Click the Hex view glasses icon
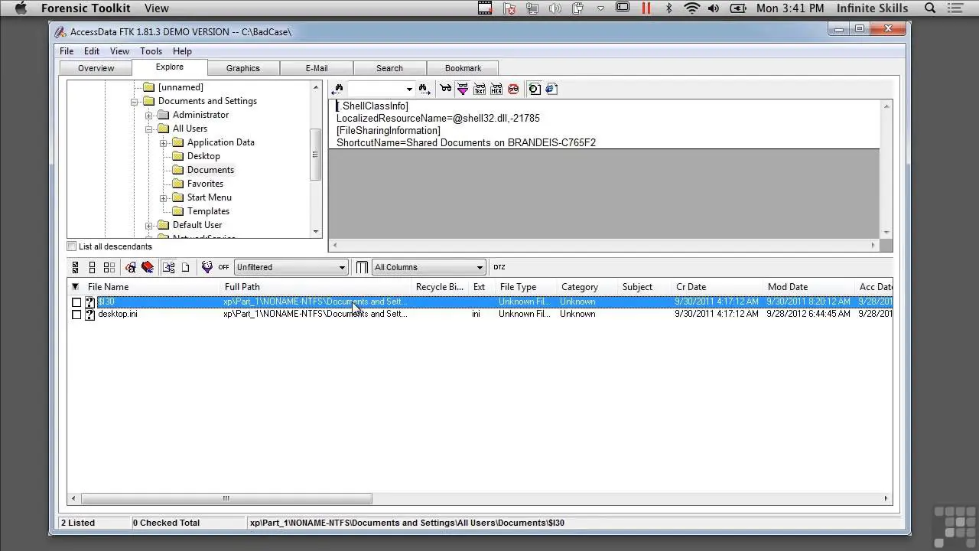The height and width of the screenshot is (551, 979). click(496, 89)
